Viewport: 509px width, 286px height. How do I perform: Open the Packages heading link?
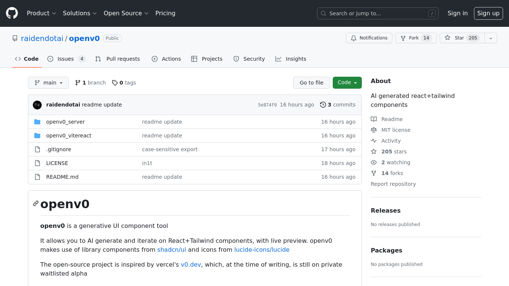(x=386, y=250)
